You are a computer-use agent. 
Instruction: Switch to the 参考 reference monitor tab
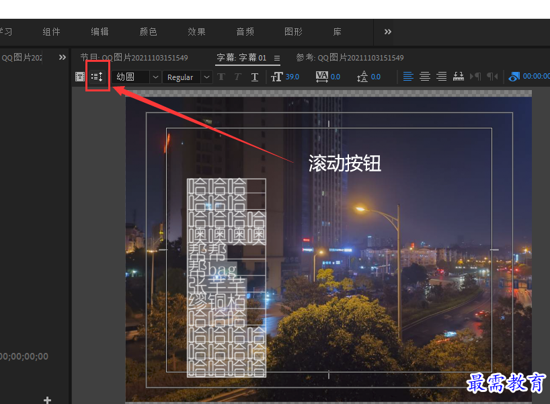pyautogui.click(x=350, y=58)
